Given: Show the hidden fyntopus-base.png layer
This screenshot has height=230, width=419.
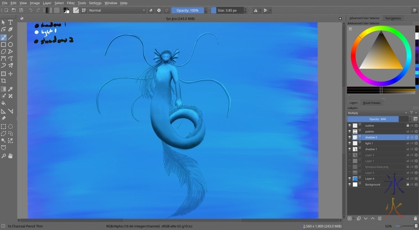Looking at the screenshot, I should pyautogui.click(x=350, y=167).
